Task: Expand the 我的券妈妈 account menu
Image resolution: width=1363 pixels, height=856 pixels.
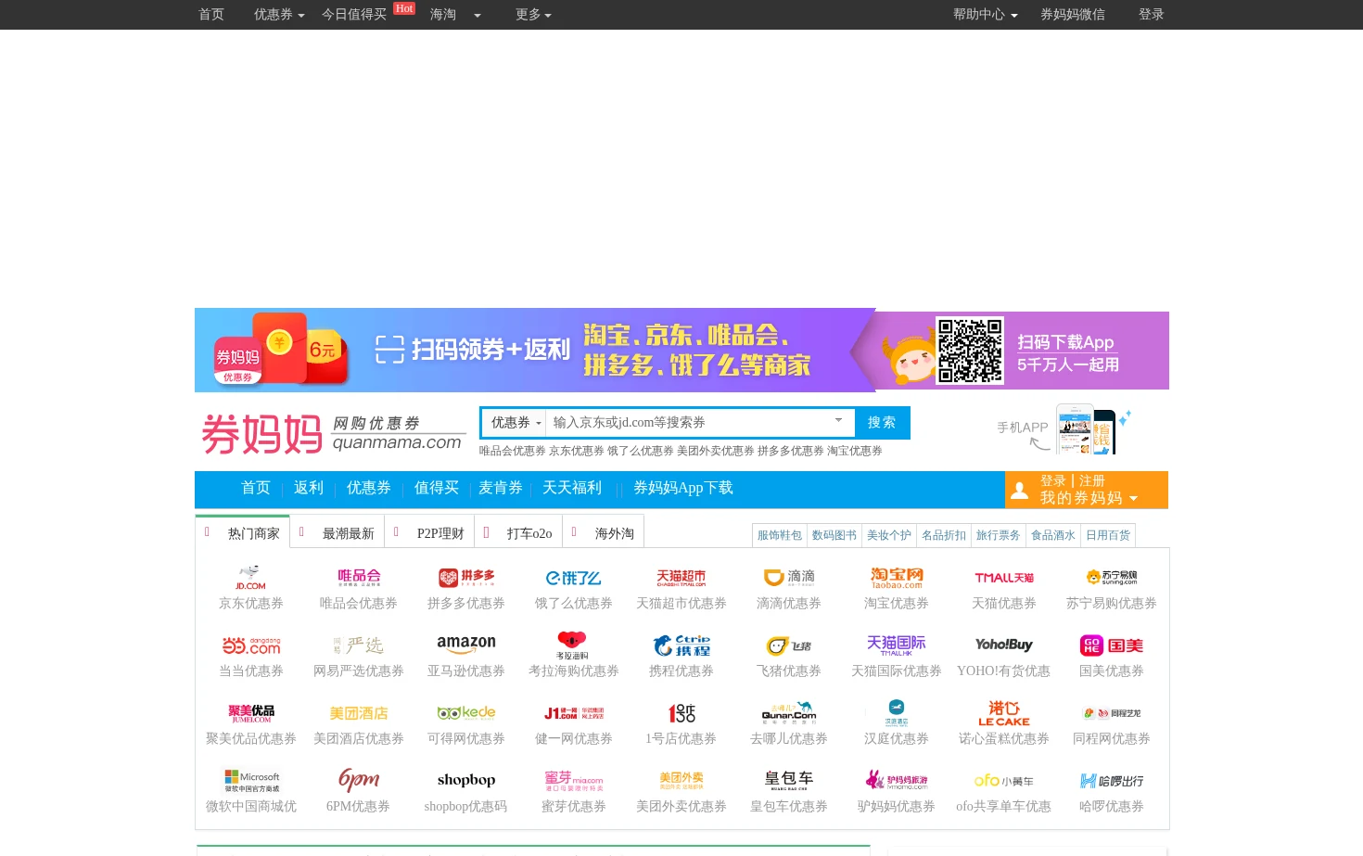Action: 1089,498
